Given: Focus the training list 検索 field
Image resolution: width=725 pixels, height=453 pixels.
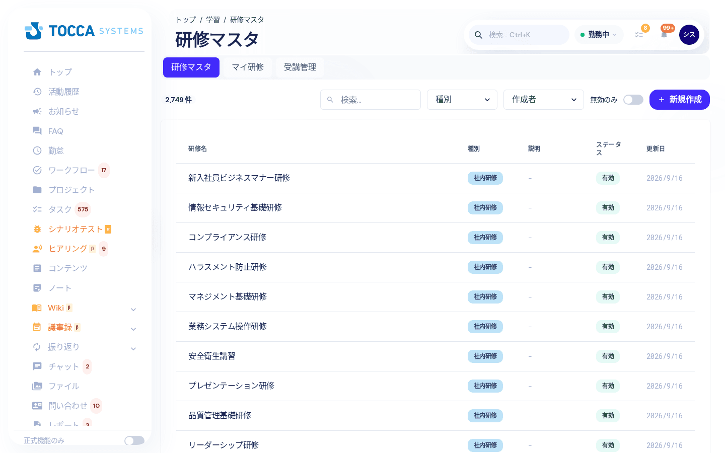Looking at the screenshot, I should tap(371, 100).
